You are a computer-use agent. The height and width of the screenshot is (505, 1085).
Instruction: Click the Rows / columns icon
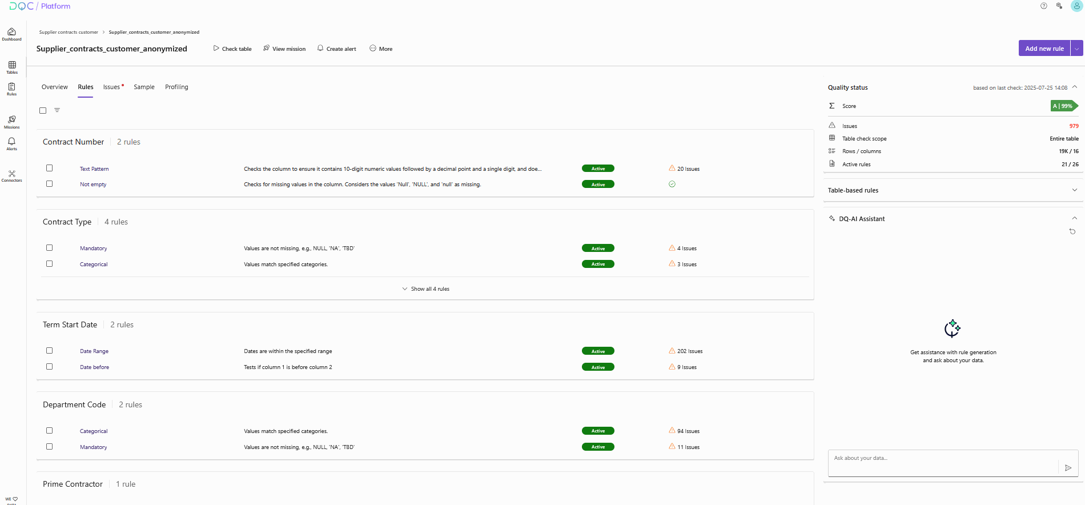(x=832, y=151)
